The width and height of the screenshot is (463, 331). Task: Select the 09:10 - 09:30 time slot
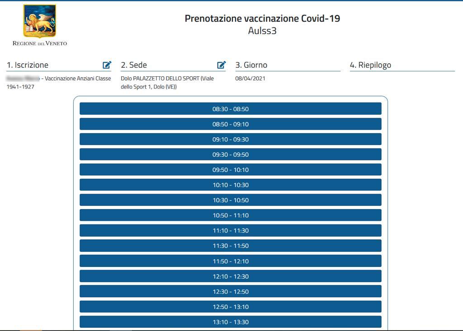tap(231, 139)
